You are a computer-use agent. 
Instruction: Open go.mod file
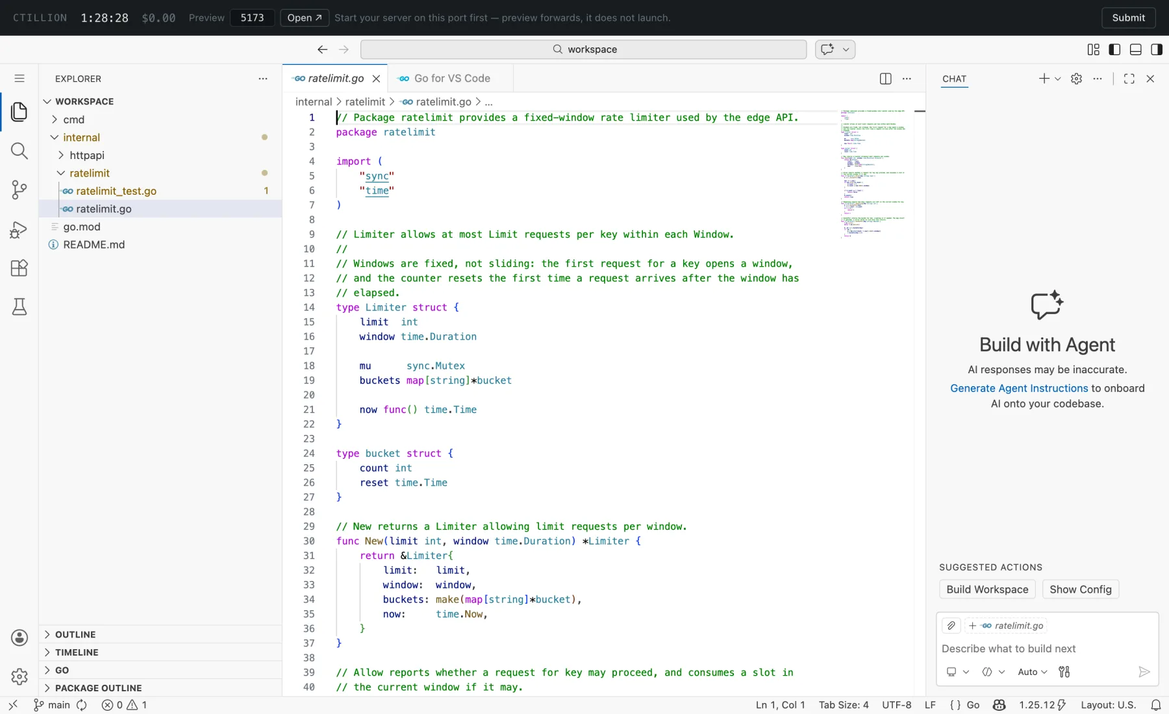pyautogui.click(x=160, y=227)
